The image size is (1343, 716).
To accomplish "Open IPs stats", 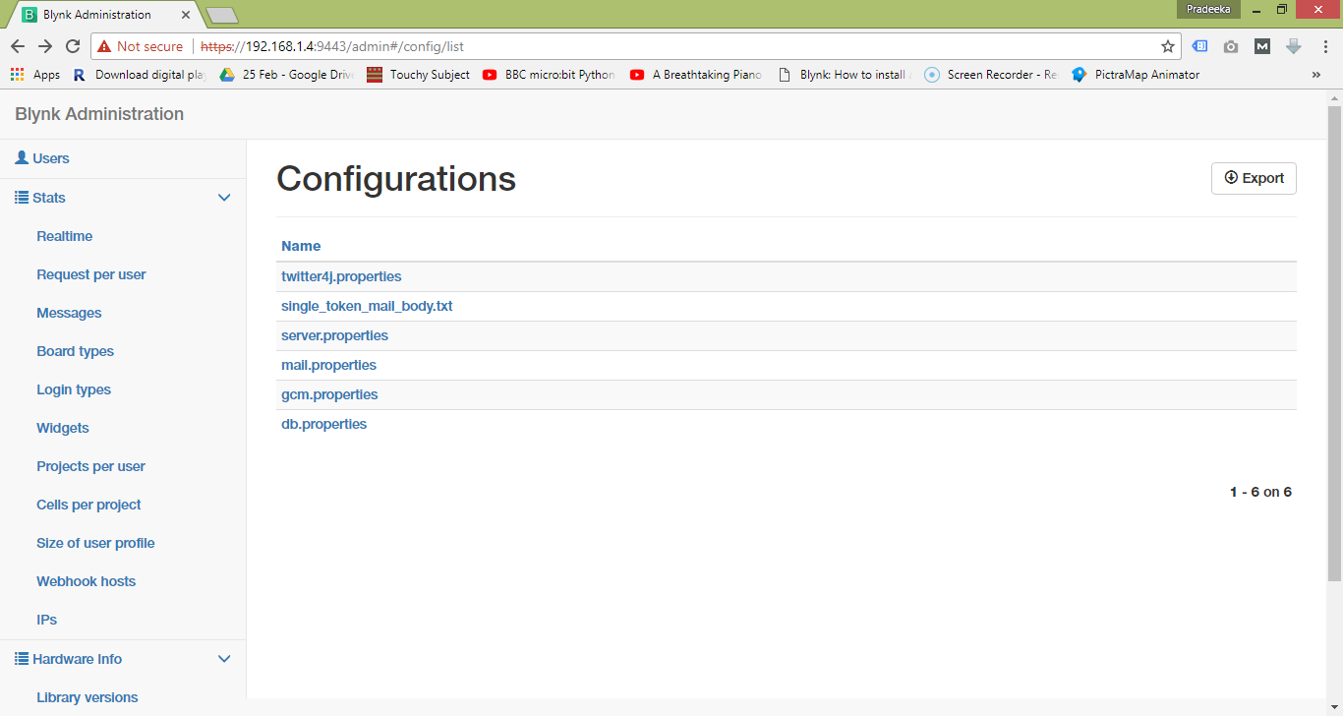I will [47, 620].
